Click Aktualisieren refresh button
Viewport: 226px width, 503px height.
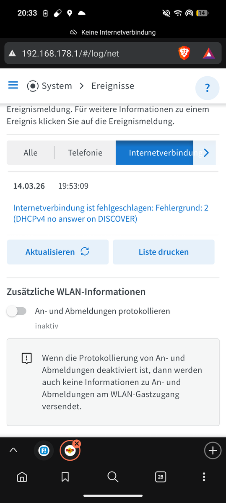point(58,252)
